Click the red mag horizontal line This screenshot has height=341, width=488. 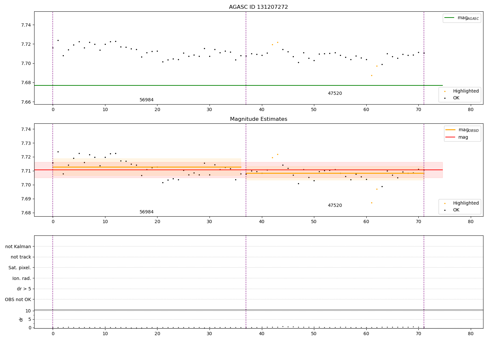tap(238, 170)
